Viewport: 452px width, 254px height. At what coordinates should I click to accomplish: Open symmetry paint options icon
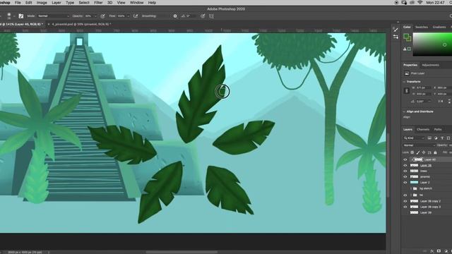point(211,16)
